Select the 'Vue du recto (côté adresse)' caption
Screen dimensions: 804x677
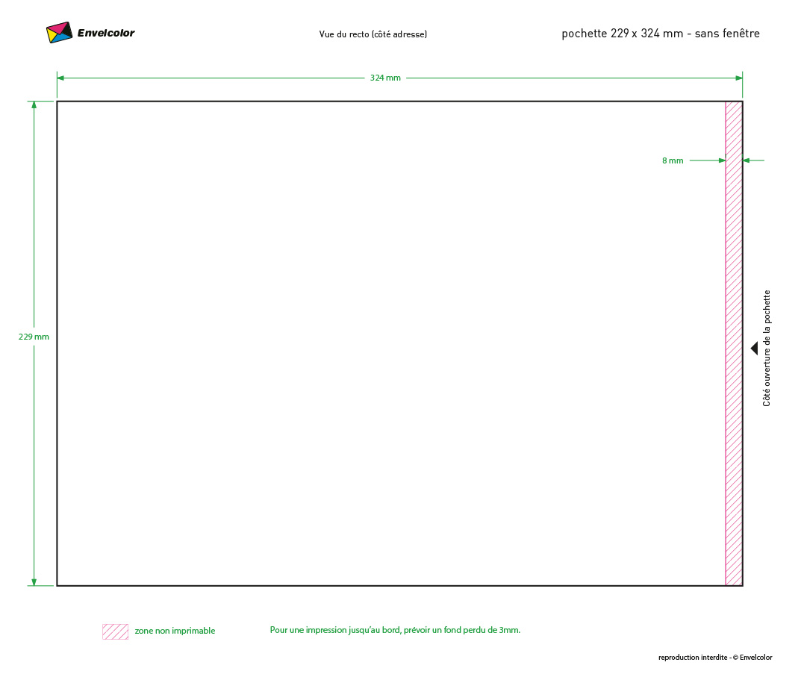coord(373,34)
